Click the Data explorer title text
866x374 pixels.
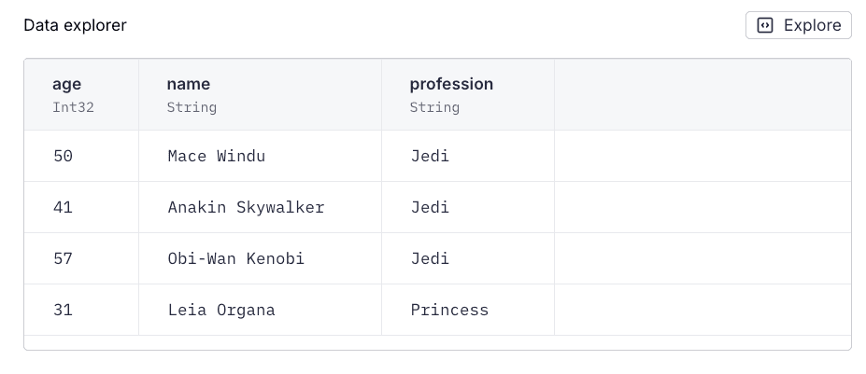click(x=75, y=25)
